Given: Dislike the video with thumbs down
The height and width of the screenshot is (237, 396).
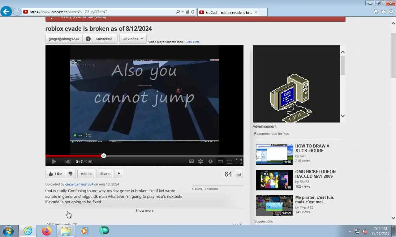Looking at the screenshot, I should [70, 174].
